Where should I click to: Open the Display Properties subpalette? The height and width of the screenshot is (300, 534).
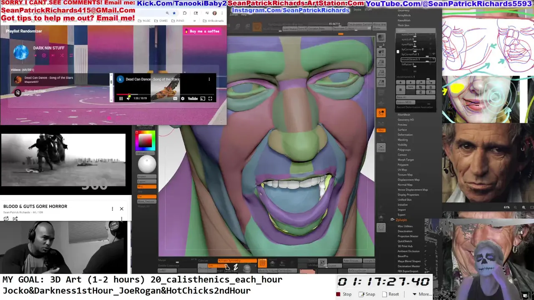pyautogui.click(x=408, y=195)
